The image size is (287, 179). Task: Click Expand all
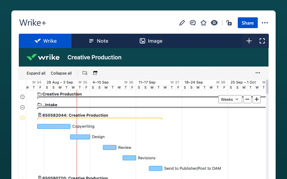pos(36,73)
